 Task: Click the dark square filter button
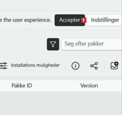click(53, 44)
